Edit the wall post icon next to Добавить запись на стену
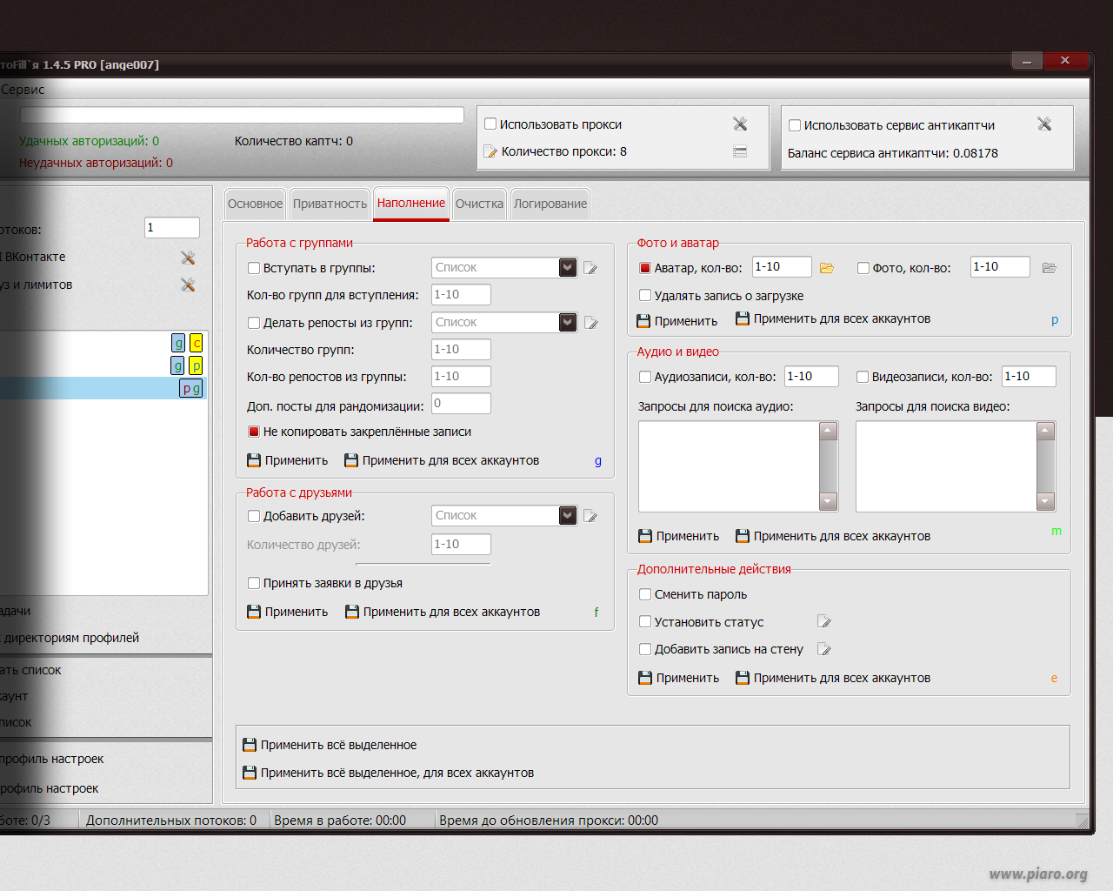1113x891 pixels. tap(824, 649)
